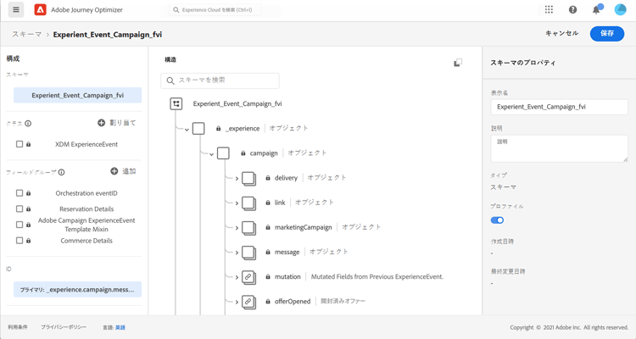Go to スキーマ breadcrumb
The width and height of the screenshot is (636, 339).
tap(27, 35)
